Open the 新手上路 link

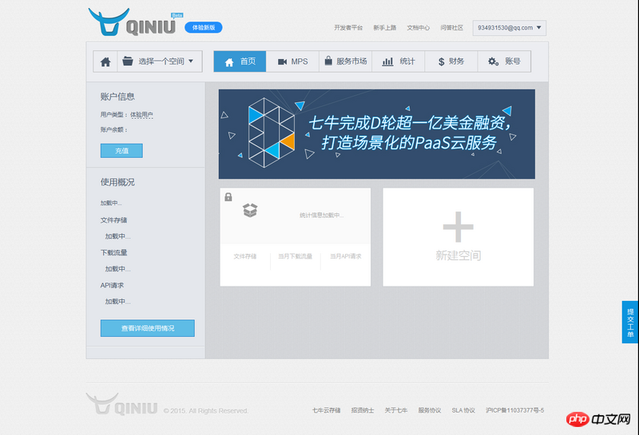pos(385,28)
